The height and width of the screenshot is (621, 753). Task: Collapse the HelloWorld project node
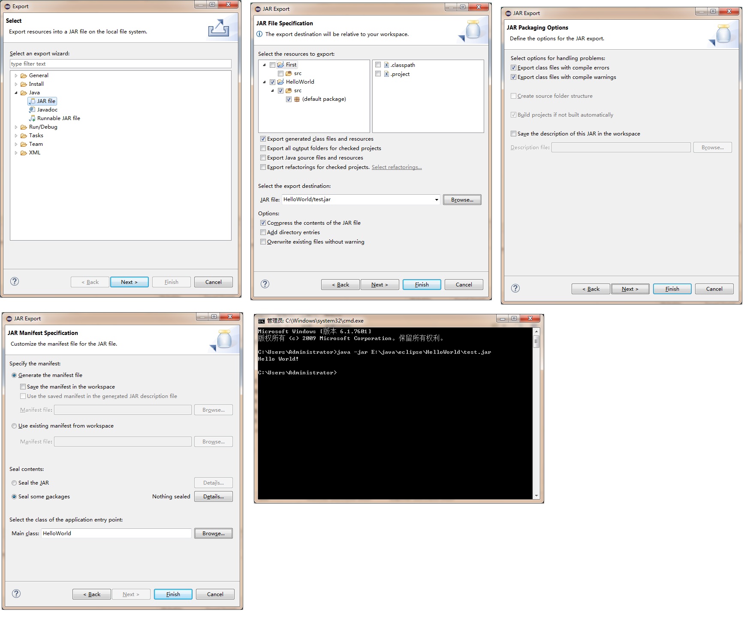(264, 82)
